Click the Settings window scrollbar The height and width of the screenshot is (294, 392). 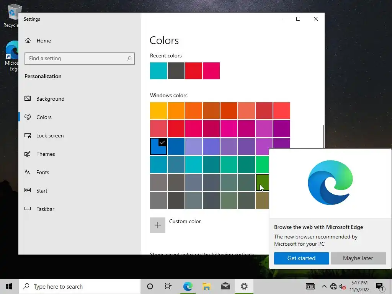point(323,136)
